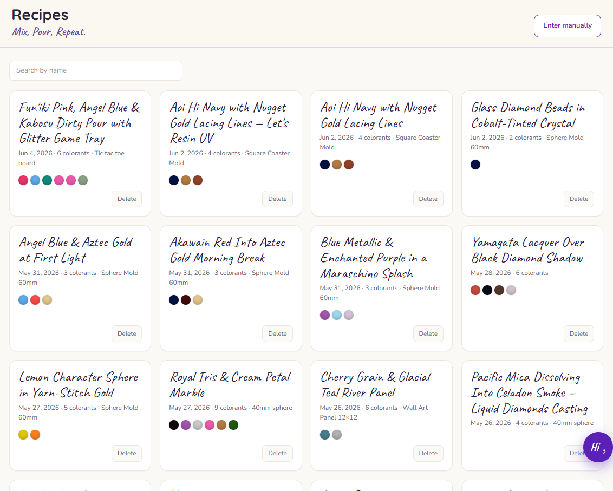Click teal swatch on Cherry Grain River Panel
The width and height of the screenshot is (613, 491).
(325, 435)
